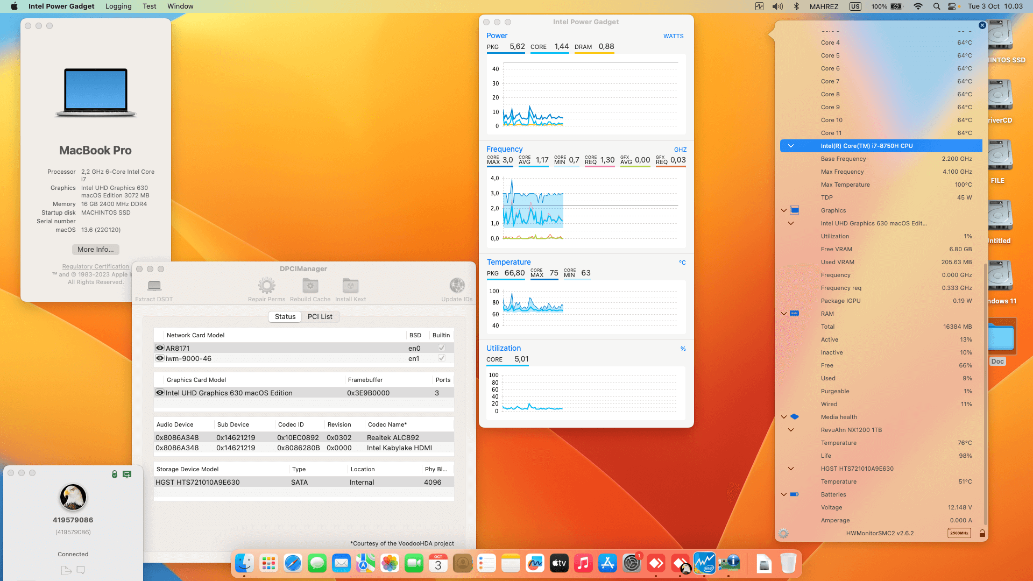Image resolution: width=1033 pixels, height=581 pixels.
Task: Collapse the Intel Core i7-8750H CPU section
Action: coord(791,146)
